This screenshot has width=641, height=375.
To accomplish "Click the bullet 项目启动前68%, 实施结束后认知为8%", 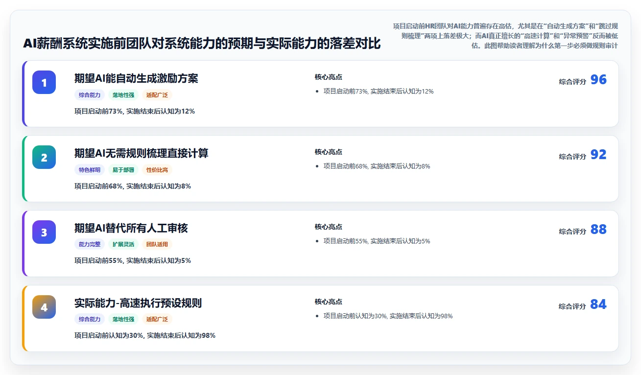I will pyautogui.click(x=377, y=166).
